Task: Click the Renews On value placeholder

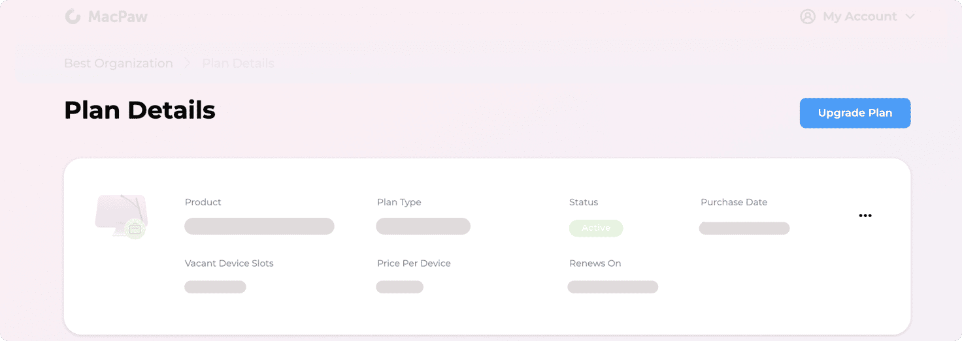Action: pos(613,287)
